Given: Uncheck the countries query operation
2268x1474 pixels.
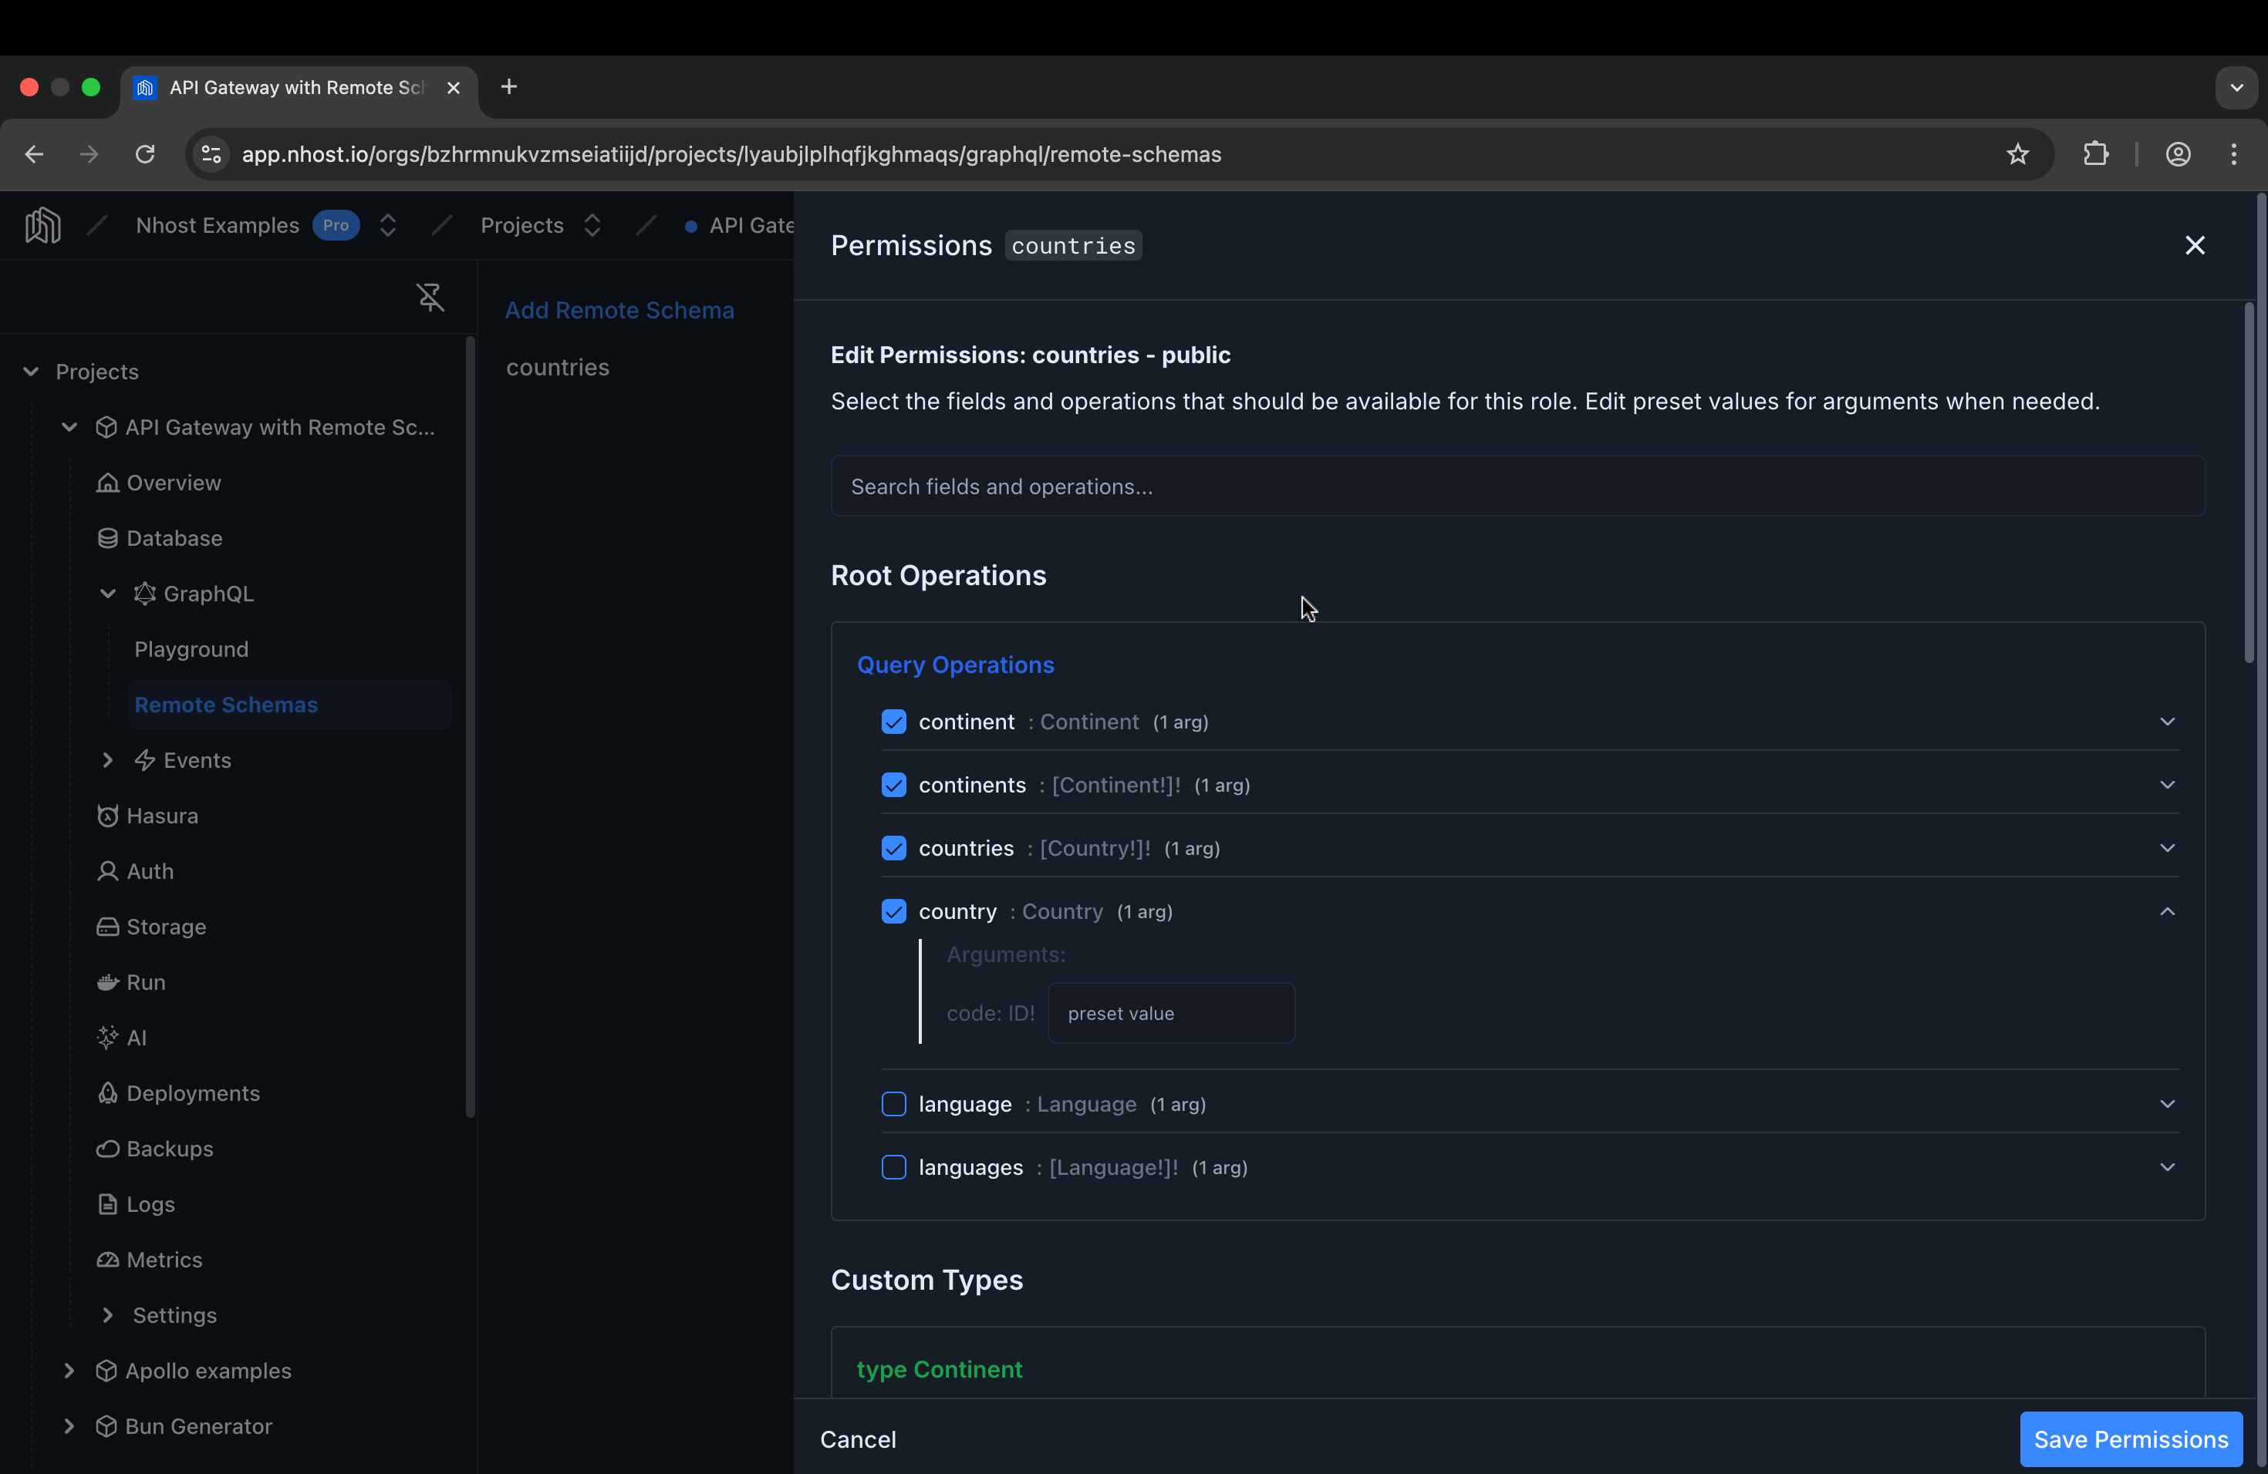Looking at the screenshot, I should 893,847.
